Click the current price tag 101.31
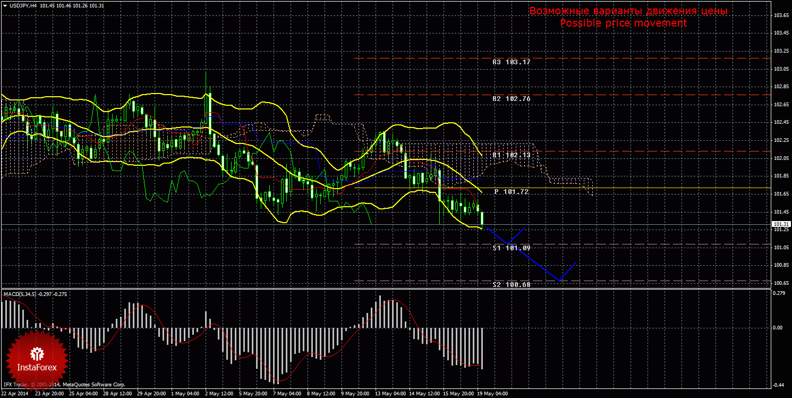This screenshot has height=398, width=792. (780, 224)
